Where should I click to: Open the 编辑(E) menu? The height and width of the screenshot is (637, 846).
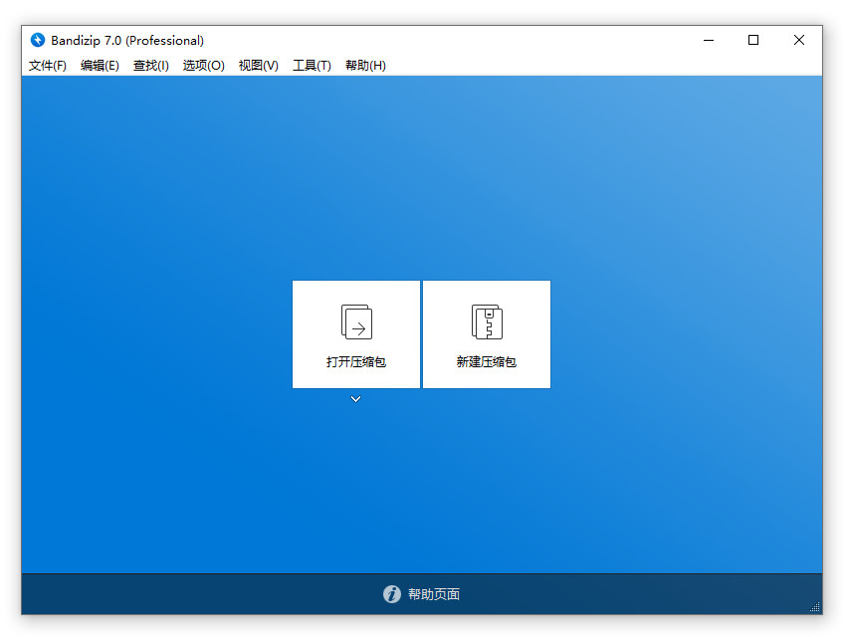[99, 65]
